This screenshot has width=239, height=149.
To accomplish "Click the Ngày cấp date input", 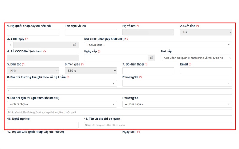I will pos(116,58).
